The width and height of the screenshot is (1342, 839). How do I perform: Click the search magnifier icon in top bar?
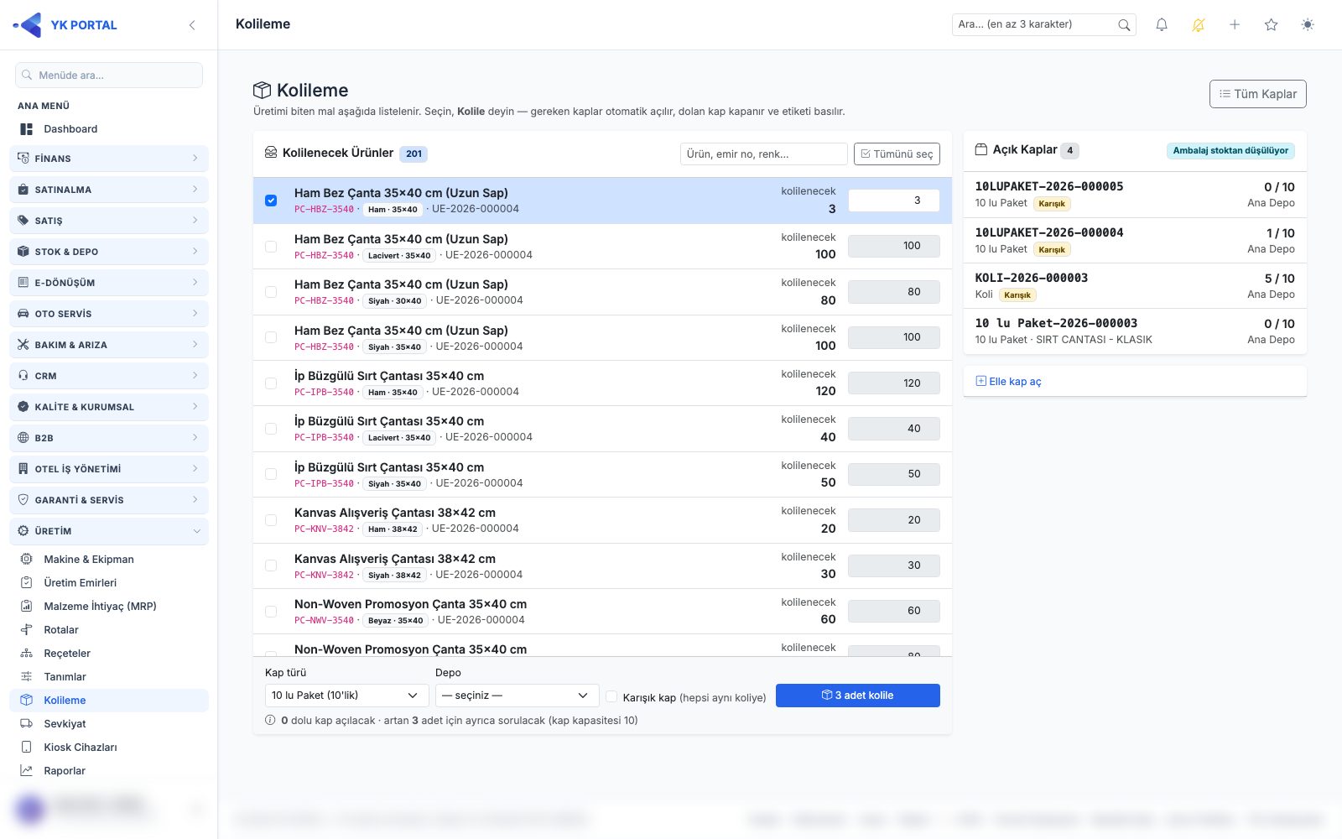coord(1124,25)
